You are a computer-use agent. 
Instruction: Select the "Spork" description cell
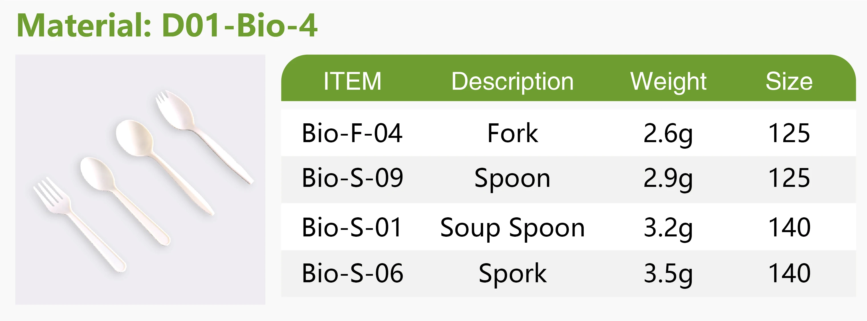pyautogui.click(x=512, y=273)
